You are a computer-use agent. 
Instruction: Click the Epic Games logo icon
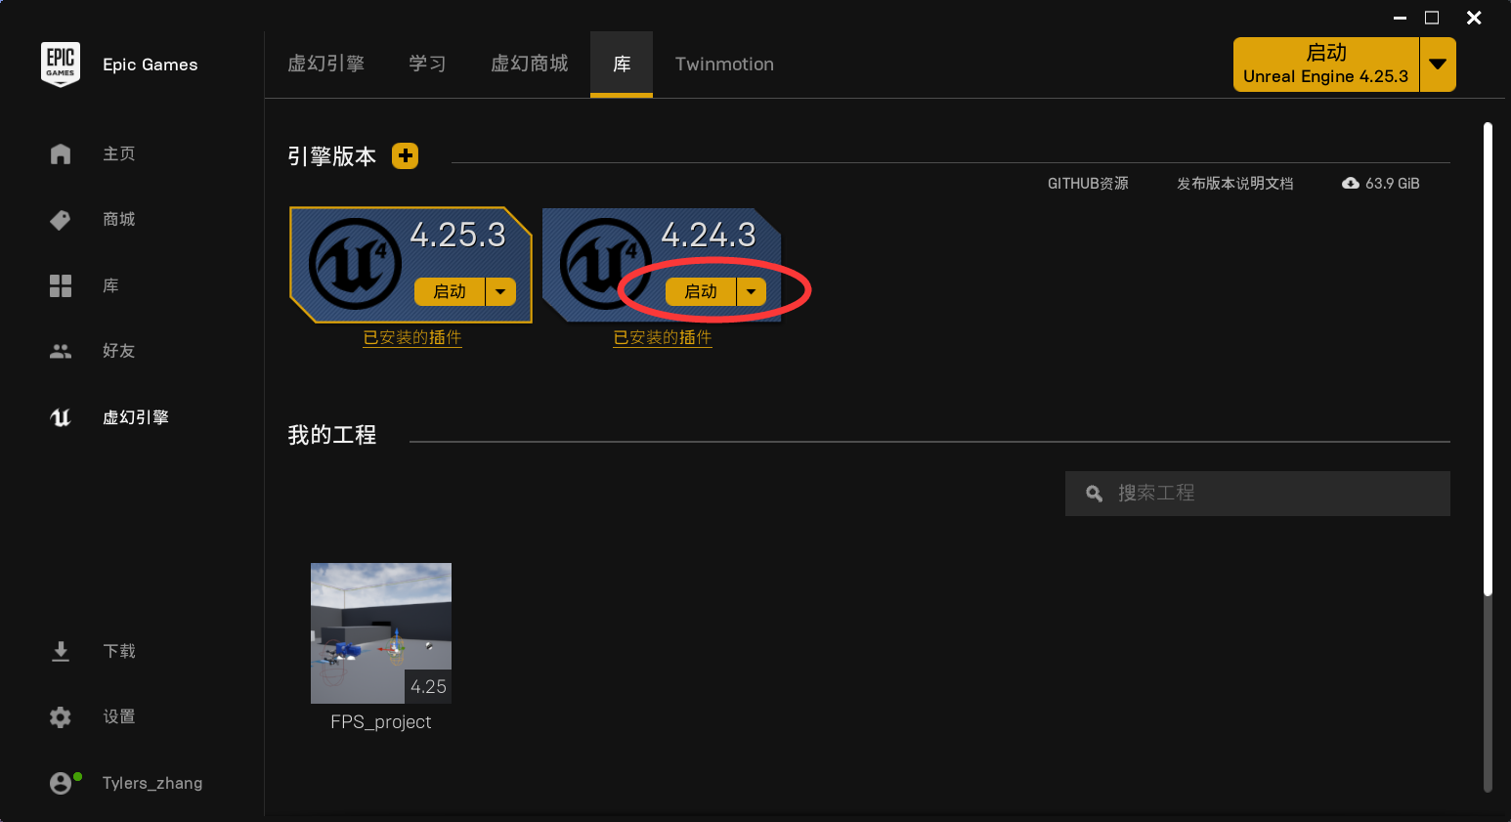(61, 65)
